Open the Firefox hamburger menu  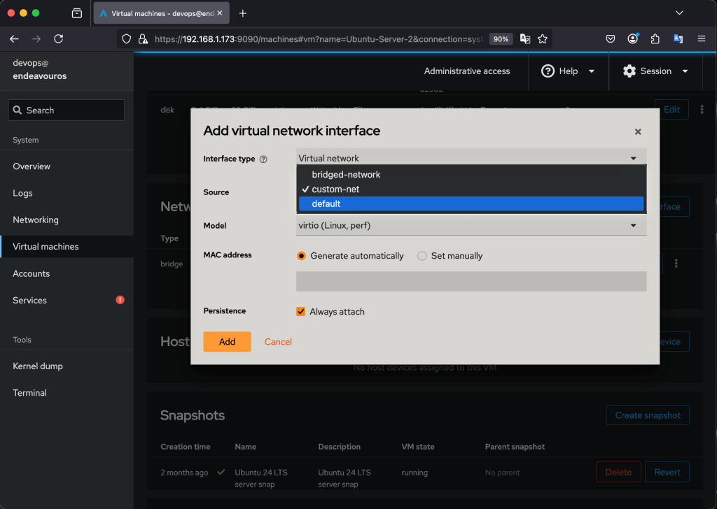click(x=701, y=39)
